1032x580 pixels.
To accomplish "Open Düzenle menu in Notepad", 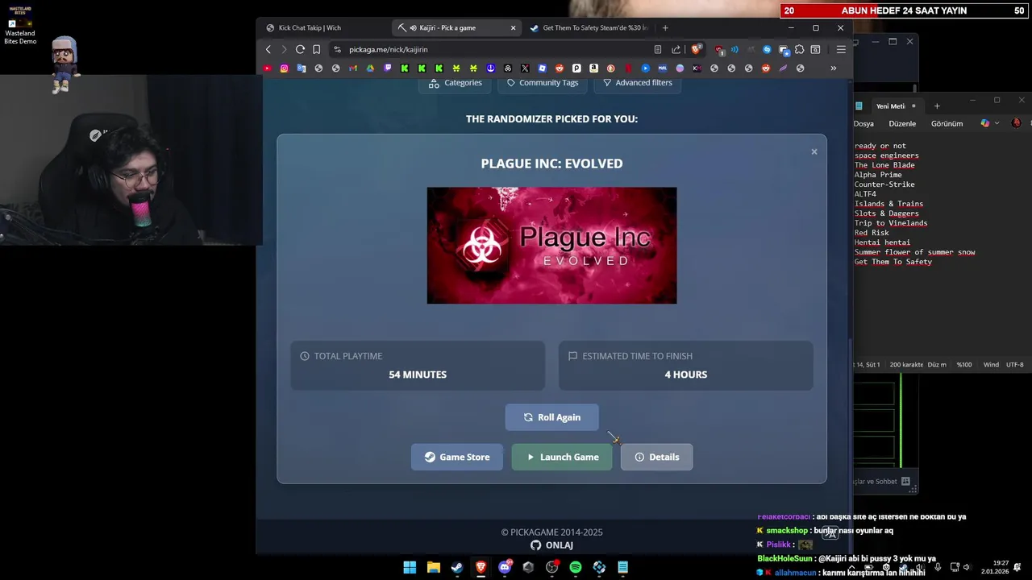I will tap(902, 123).
